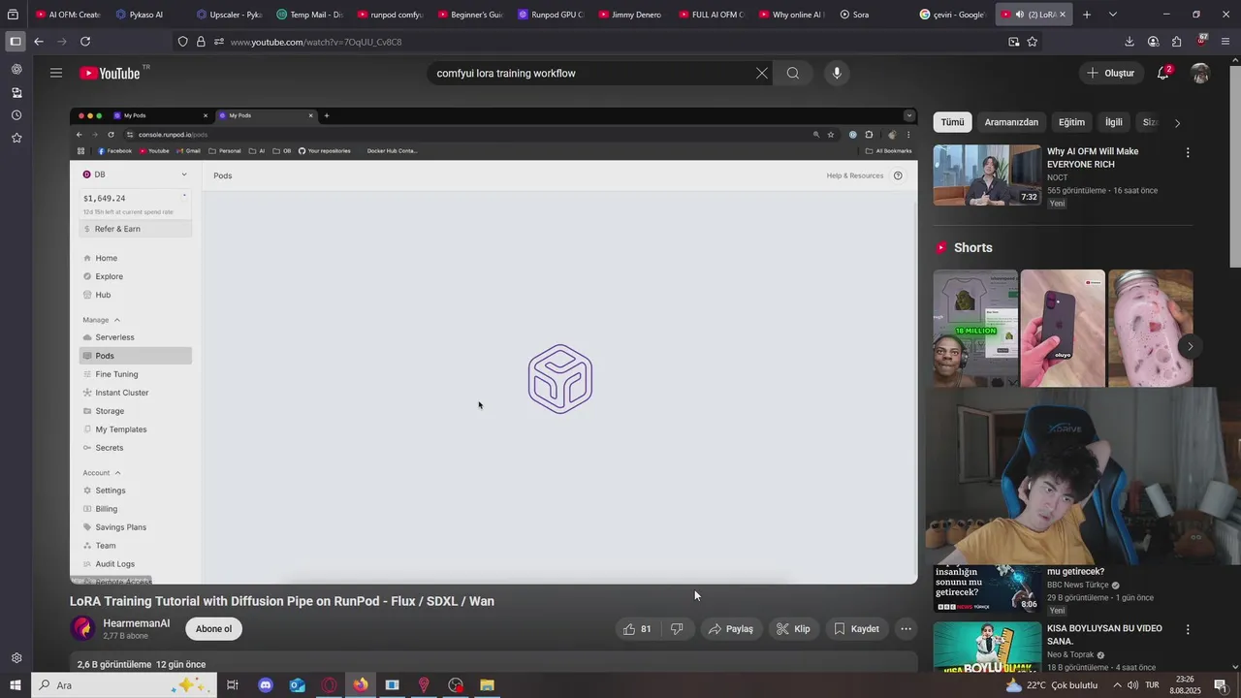The image size is (1241, 698).
Task: Open a new browser tab
Action: pyautogui.click(x=1087, y=15)
